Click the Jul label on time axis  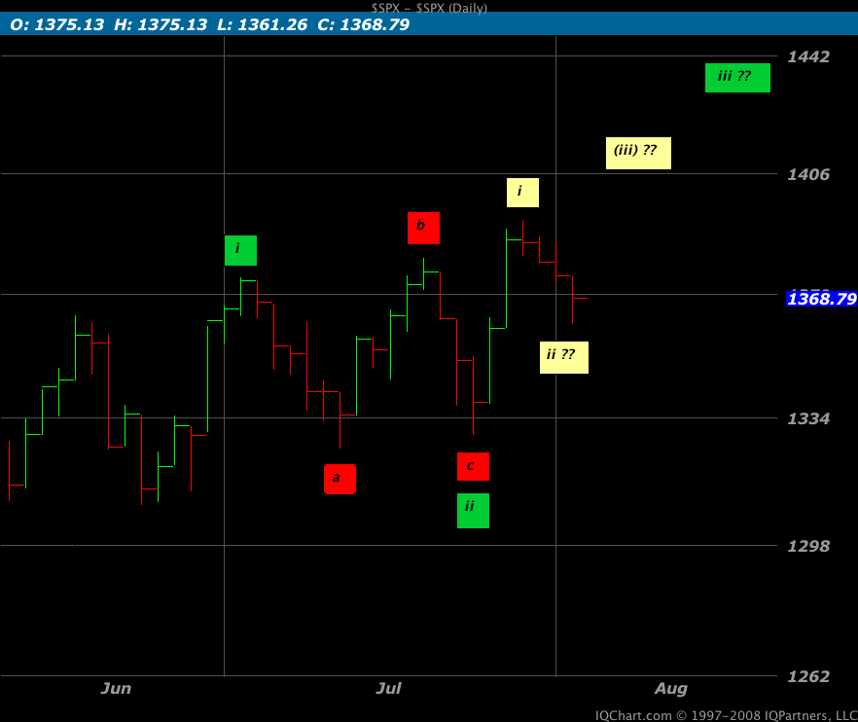click(388, 688)
